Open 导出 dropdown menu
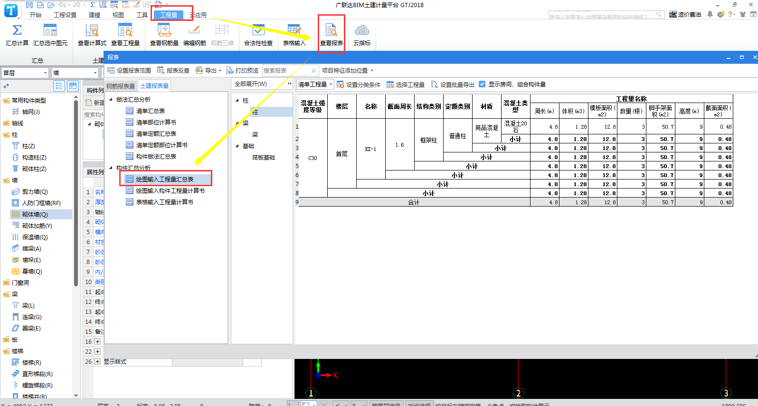 tap(208, 70)
